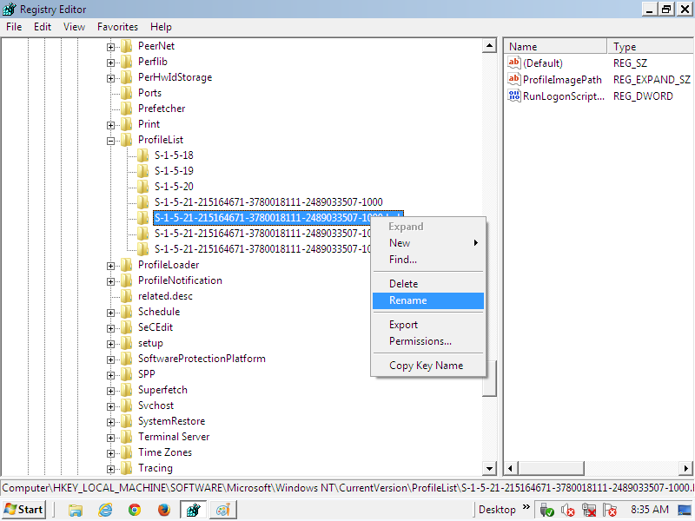Select Permissions... in the context menu
Viewport: 695px width, 521px height.
click(x=420, y=341)
